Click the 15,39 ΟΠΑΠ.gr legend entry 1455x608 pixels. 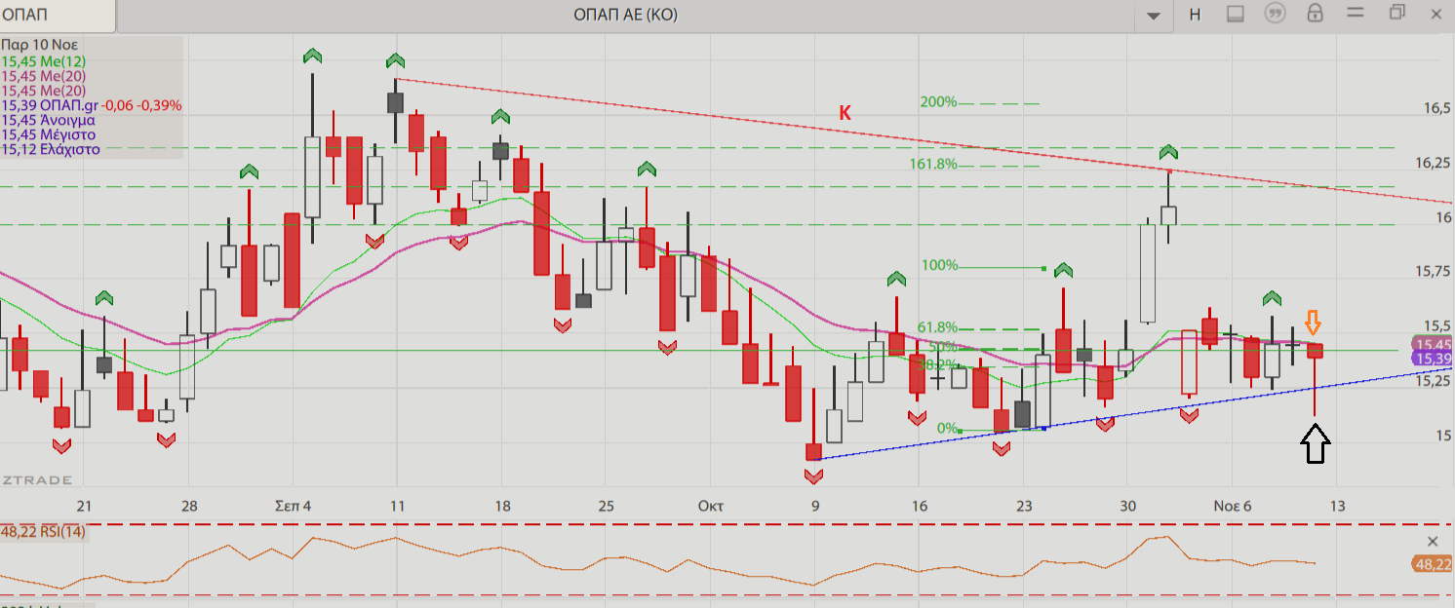click(x=92, y=105)
